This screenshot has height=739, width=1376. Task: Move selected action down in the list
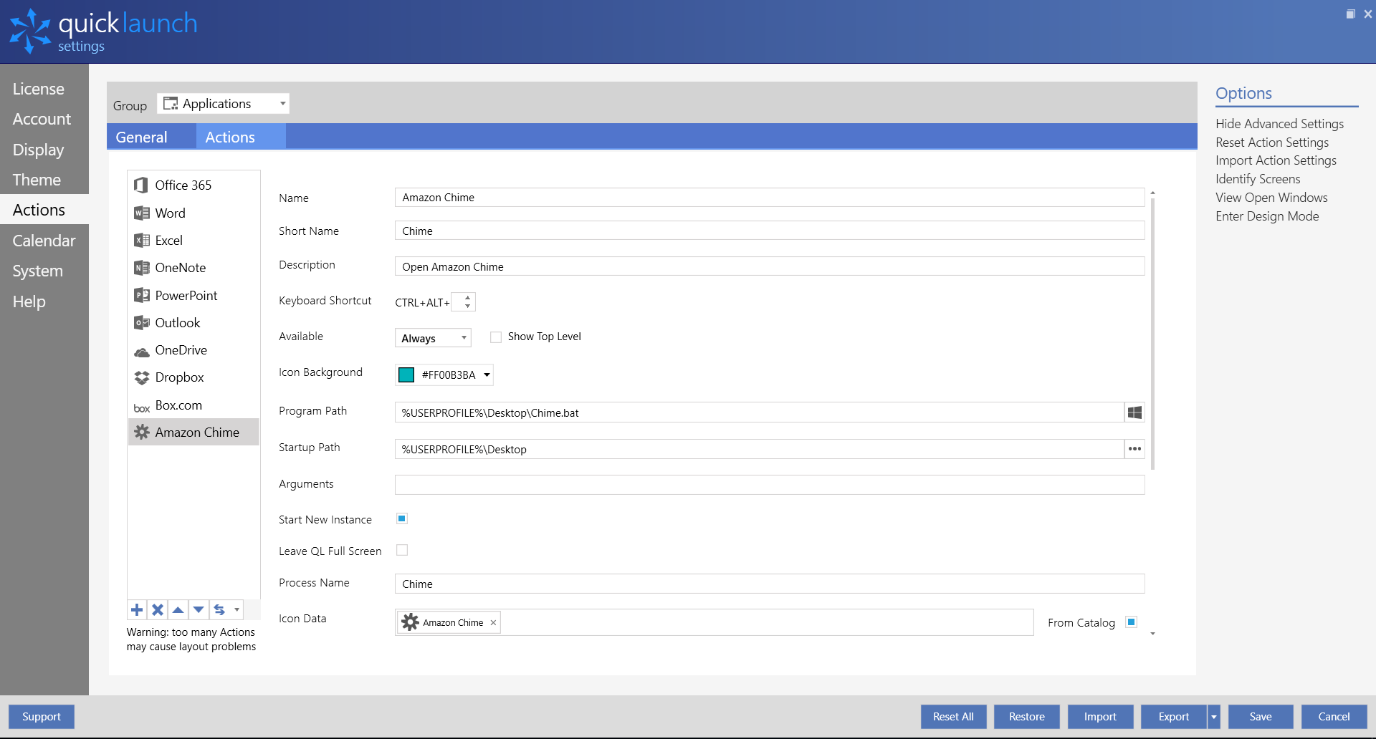click(x=199, y=610)
